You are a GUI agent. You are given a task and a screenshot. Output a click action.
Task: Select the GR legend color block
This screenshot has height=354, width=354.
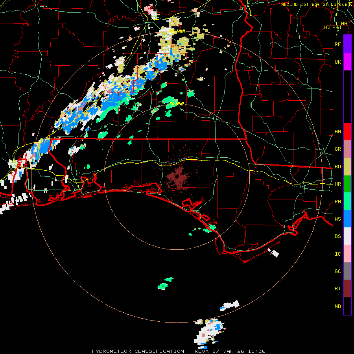[x=347, y=149]
